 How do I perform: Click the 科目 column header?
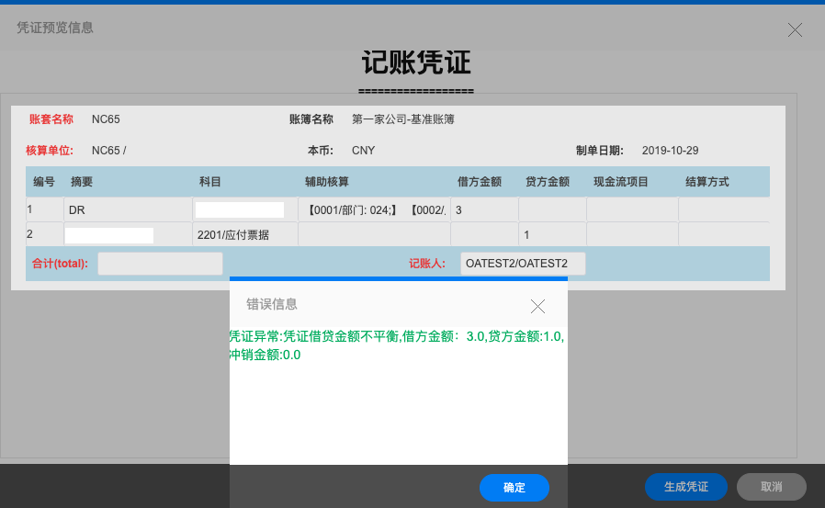209,182
